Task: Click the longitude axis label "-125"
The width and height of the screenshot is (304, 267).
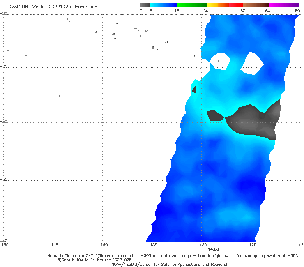Action: pyautogui.click(x=251, y=245)
